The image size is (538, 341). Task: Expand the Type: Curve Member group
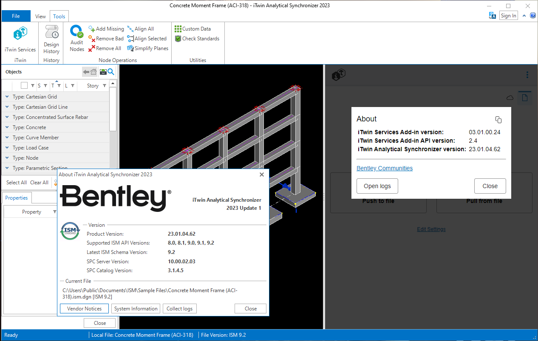[7, 138]
